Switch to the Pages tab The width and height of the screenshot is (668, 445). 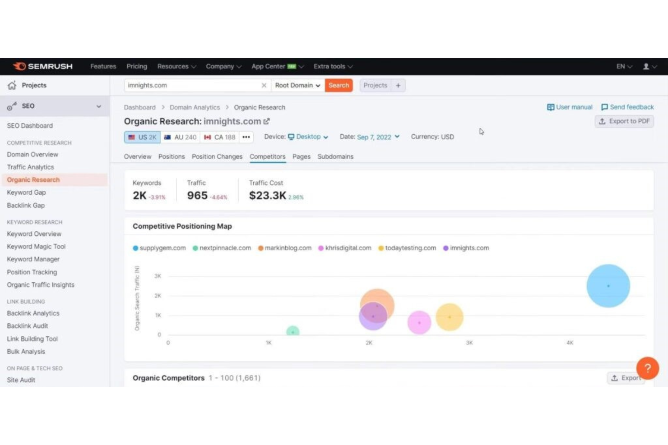click(302, 156)
